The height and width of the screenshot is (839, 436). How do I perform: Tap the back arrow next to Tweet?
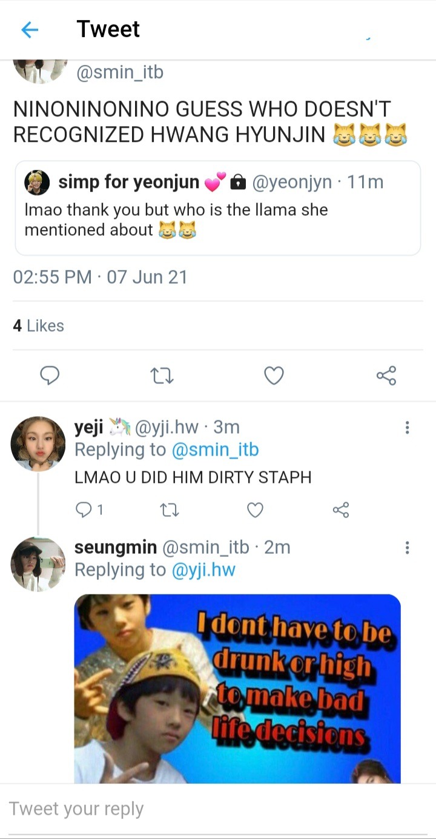click(x=30, y=30)
